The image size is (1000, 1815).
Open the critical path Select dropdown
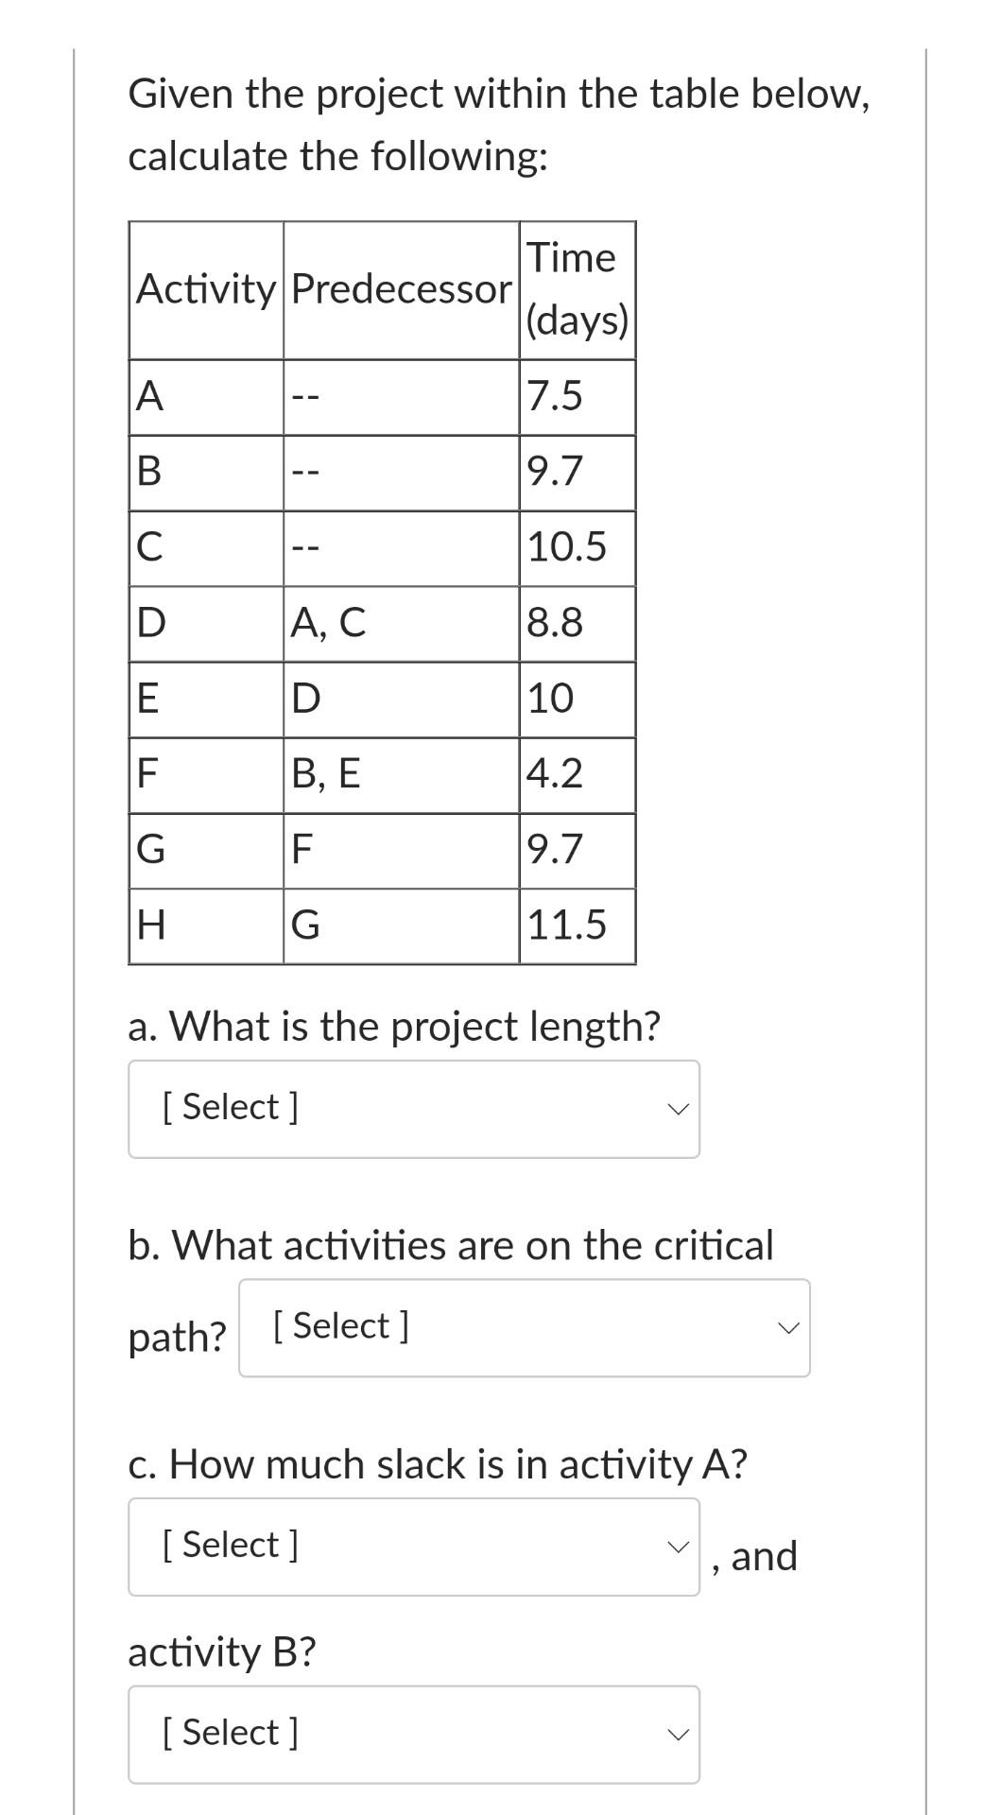pos(524,1327)
